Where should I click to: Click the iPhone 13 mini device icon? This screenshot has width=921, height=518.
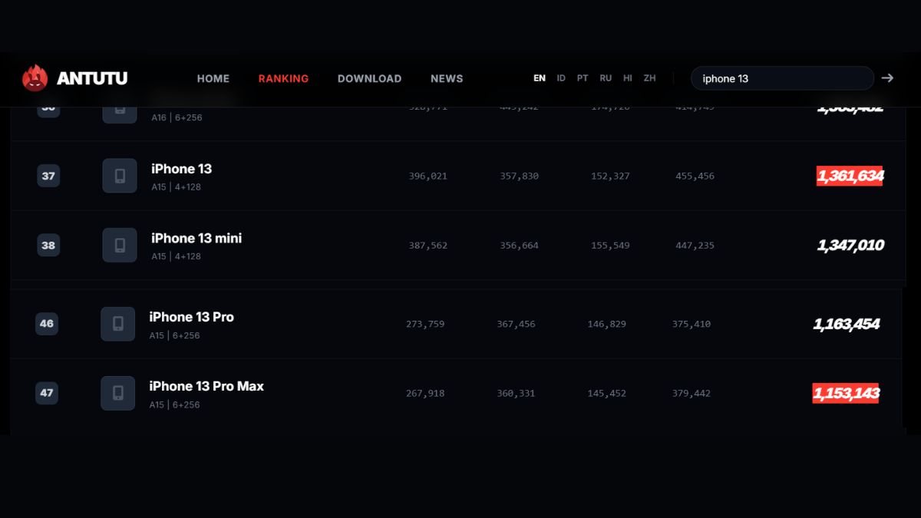tap(120, 245)
